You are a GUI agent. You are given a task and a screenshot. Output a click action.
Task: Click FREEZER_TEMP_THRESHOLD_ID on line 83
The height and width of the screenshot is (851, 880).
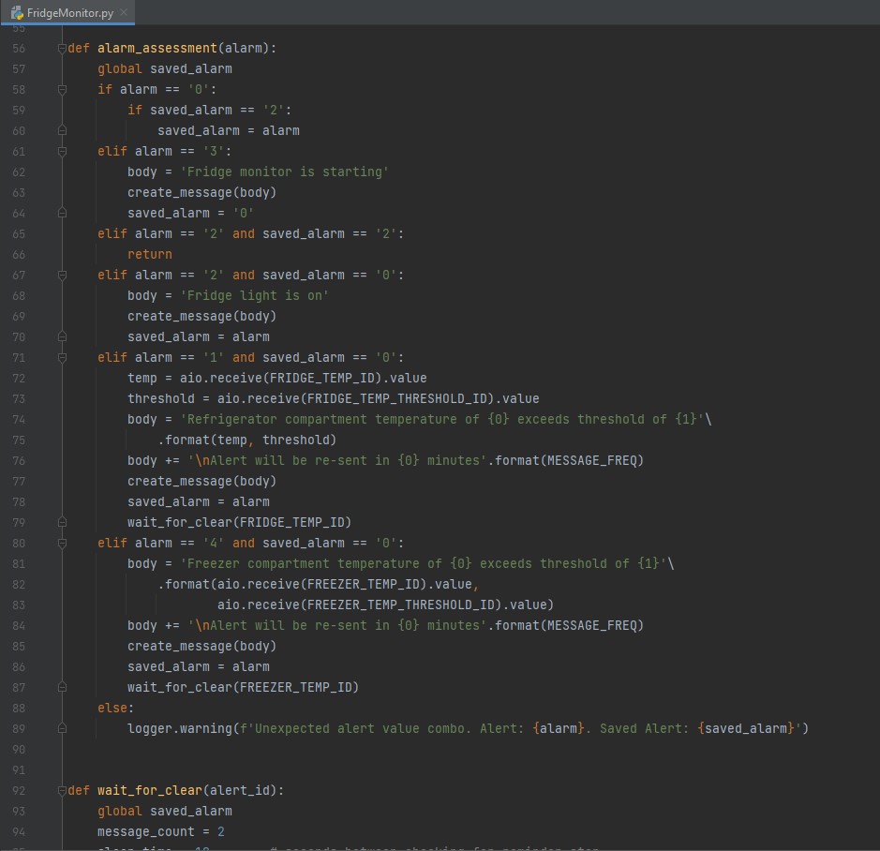[x=402, y=605]
